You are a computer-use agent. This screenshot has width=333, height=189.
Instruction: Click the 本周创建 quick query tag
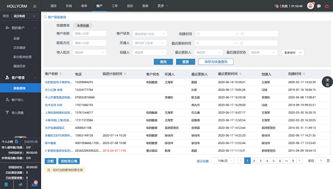[x=83, y=26]
